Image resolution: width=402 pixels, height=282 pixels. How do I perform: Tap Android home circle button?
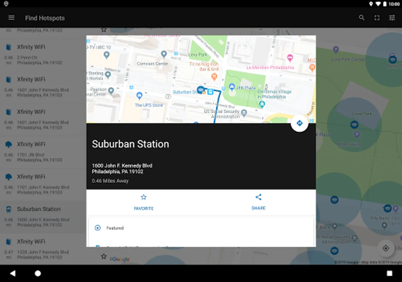(38, 274)
